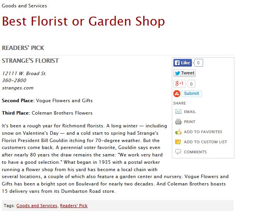Choose ADD TO FAVORITES
The width and height of the screenshot is (256, 211).
[203, 132]
